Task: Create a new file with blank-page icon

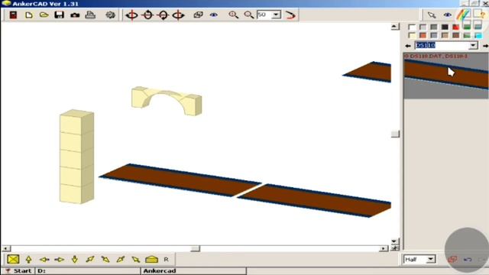Action: [29, 15]
